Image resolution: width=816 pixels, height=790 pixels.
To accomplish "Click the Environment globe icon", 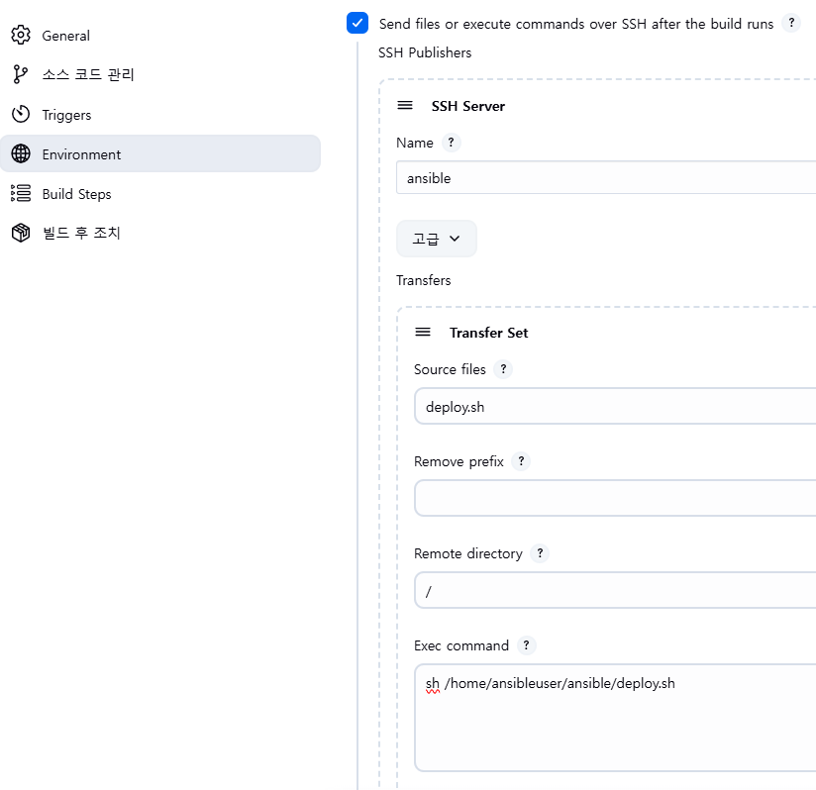I will 21,153.
